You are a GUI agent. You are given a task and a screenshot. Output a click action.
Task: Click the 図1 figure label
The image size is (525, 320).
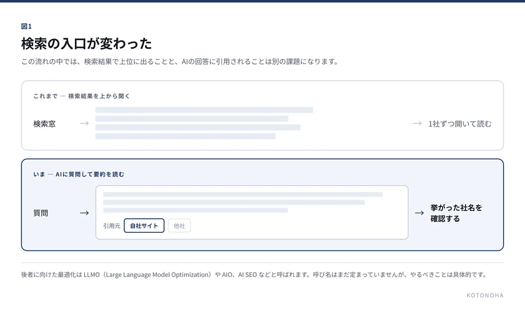(27, 27)
